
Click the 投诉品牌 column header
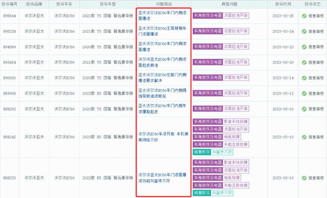click(x=34, y=4)
